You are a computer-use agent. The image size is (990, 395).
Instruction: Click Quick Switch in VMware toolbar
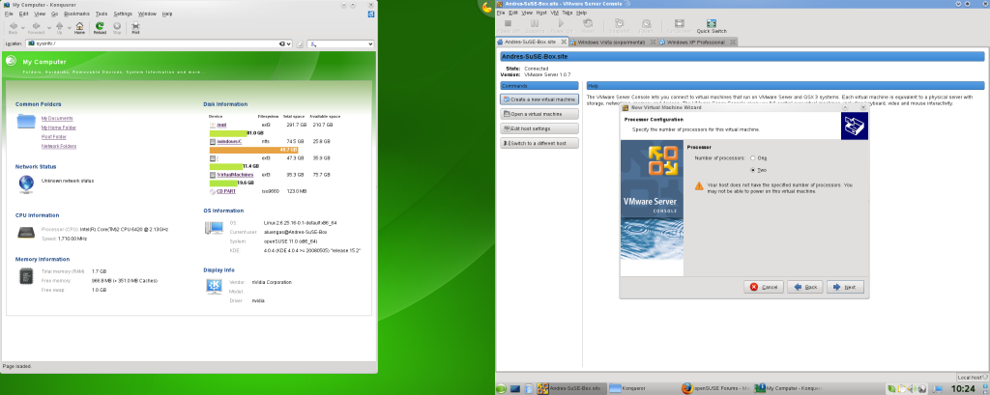coord(712,26)
